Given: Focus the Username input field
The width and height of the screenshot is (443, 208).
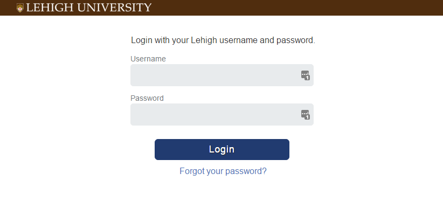Looking at the screenshot, I should [x=222, y=75].
